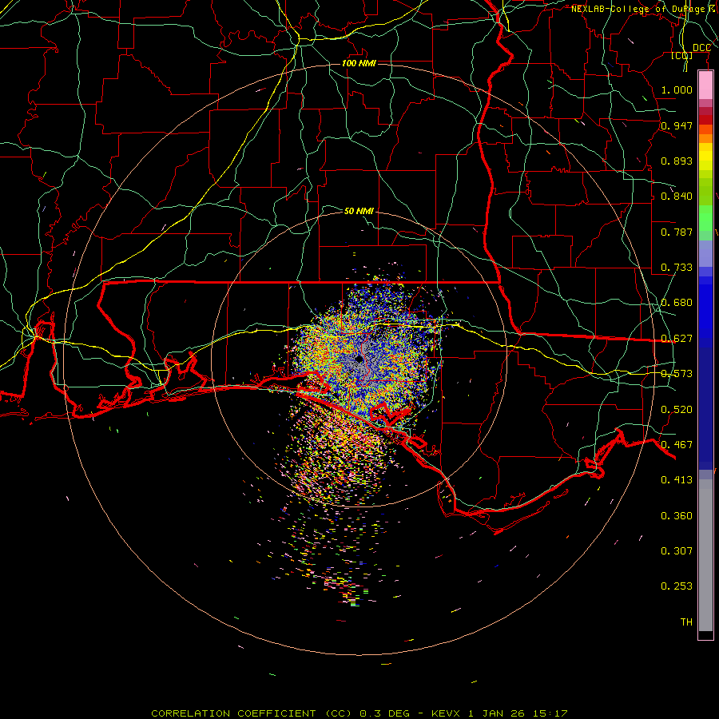This screenshot has width=719, height=719.
Task: Click the black radar site dot in the echoes
Action: tap(359, 359)
